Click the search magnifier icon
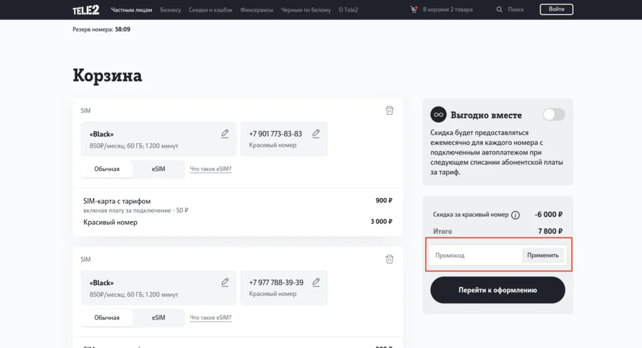The image size is (642, 348). point(499,10)
